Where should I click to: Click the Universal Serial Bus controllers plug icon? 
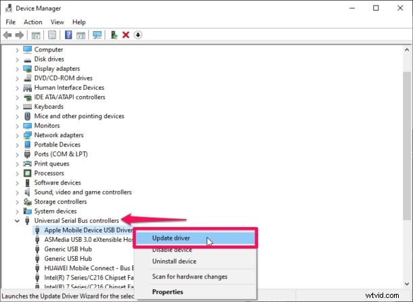click(27, 220)
